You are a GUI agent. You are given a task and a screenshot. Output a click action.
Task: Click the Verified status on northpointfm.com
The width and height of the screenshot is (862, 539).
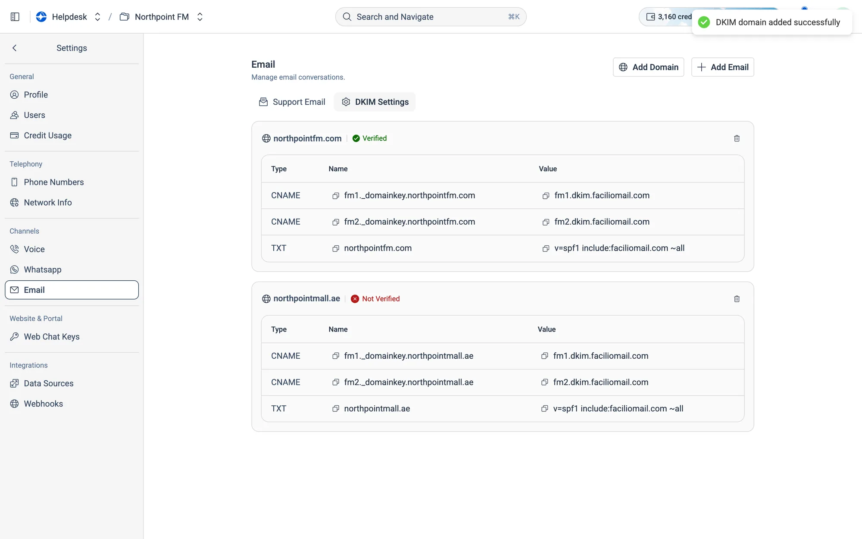(x=369, y=138)
